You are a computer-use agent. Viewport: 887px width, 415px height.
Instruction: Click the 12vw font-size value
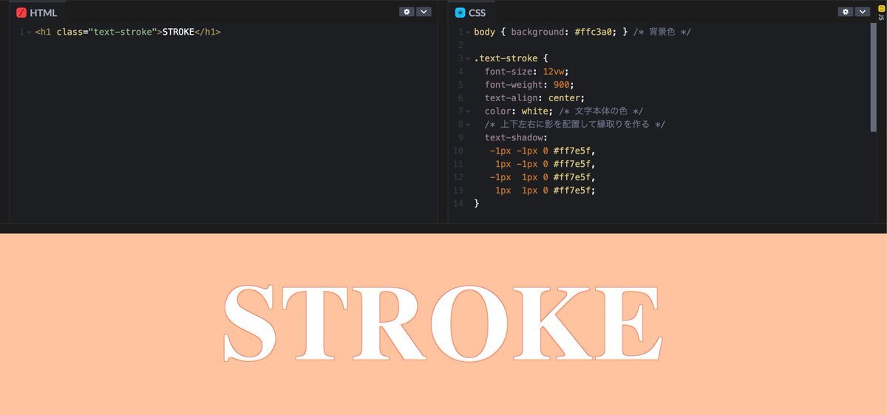tap(553, 72)
